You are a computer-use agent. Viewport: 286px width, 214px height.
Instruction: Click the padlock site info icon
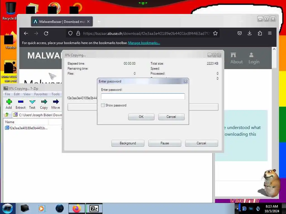78,33
